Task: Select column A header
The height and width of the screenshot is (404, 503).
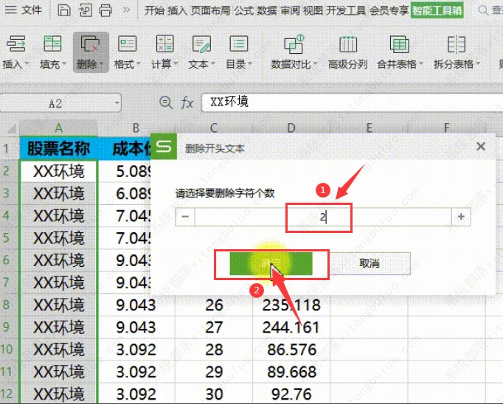Action: tap(58, 128)
